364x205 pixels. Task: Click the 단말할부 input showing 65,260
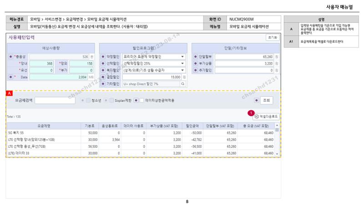coord(244,56)
